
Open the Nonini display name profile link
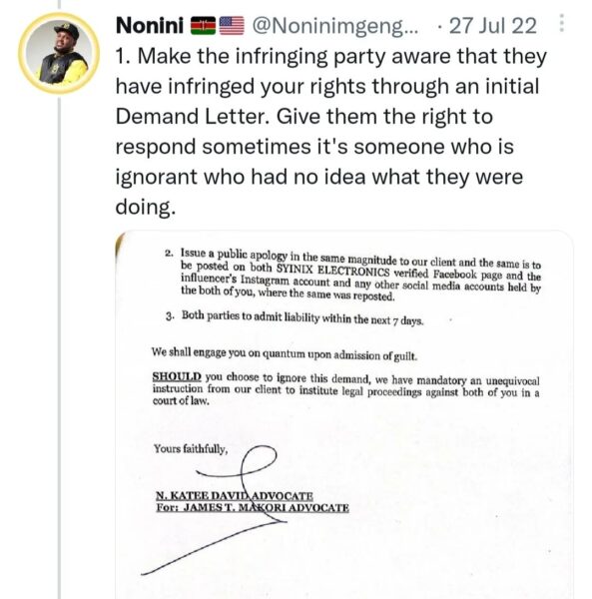point(150,26)
